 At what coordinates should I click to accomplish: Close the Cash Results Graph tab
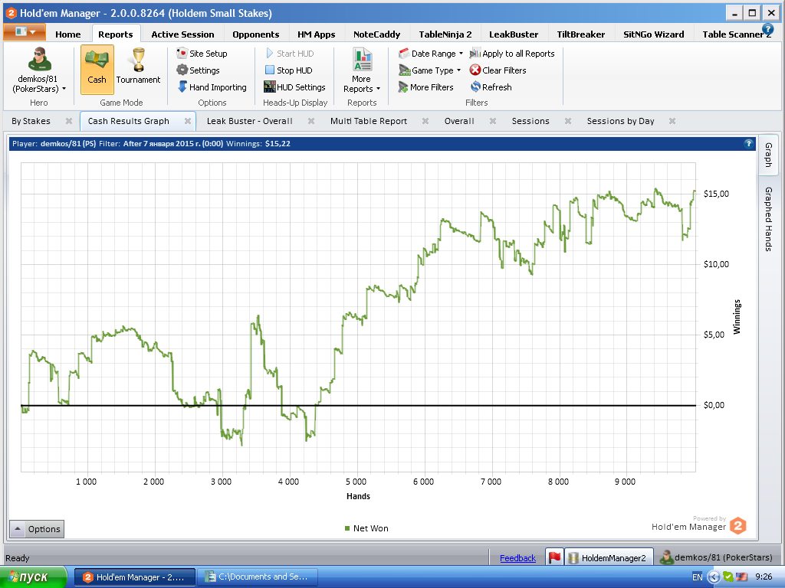coord(188,121)
